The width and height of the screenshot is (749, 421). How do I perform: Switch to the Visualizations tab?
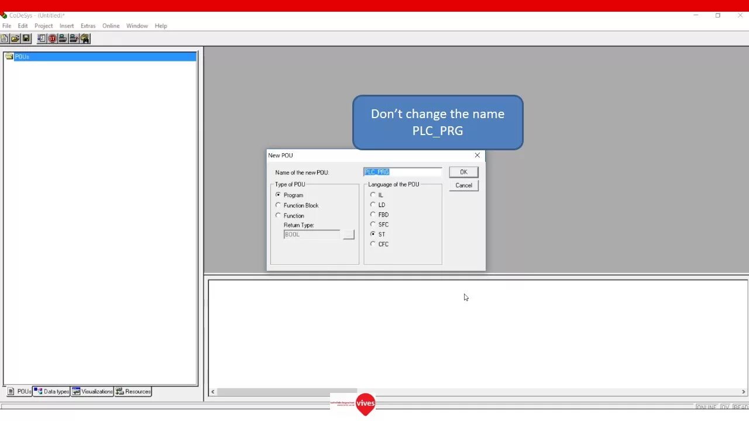(92, 392)
